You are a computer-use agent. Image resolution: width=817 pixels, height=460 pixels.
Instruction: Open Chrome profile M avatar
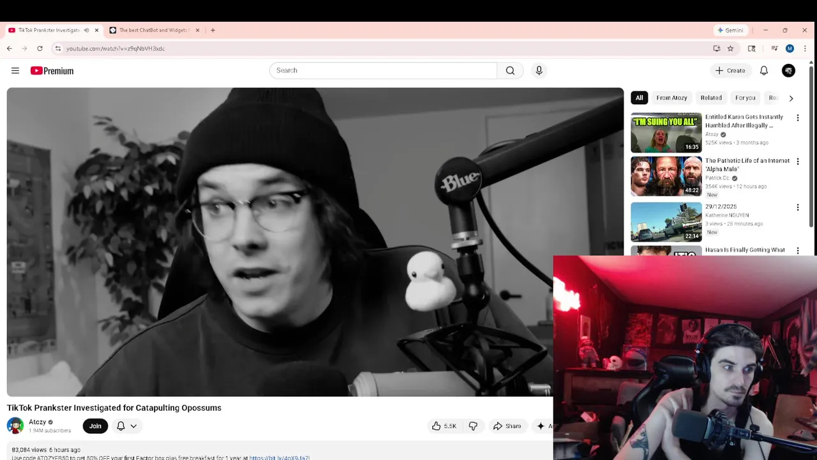(790, 49)
